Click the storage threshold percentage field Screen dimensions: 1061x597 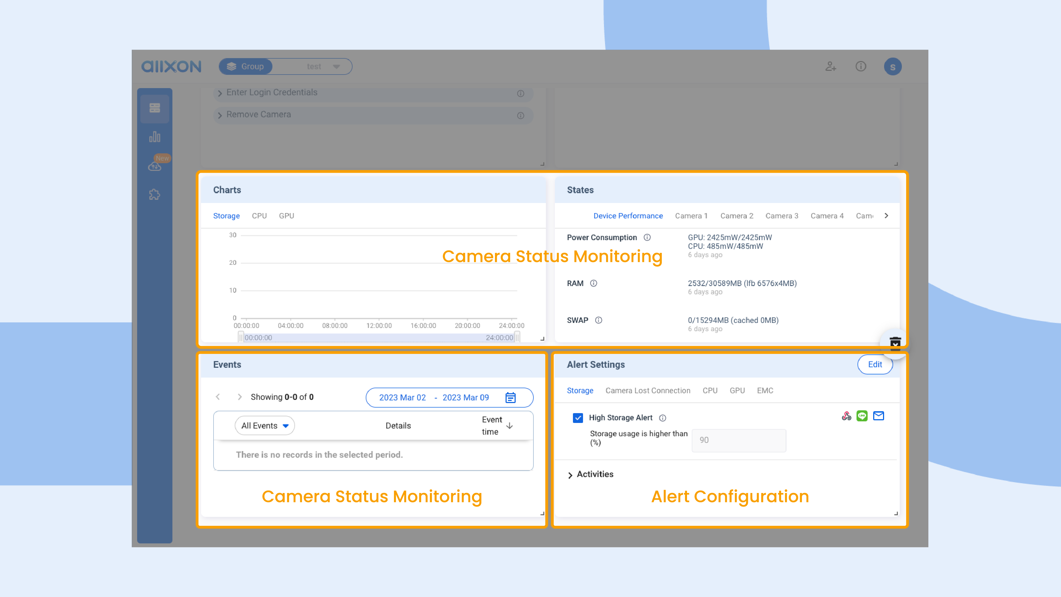[738, 440]
